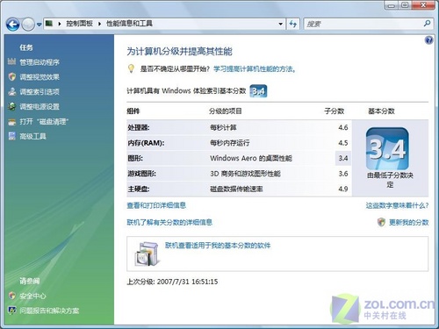Click the address bar computer icon
Viewport: 439px width, 329px height.
click(x=49, y=24)
